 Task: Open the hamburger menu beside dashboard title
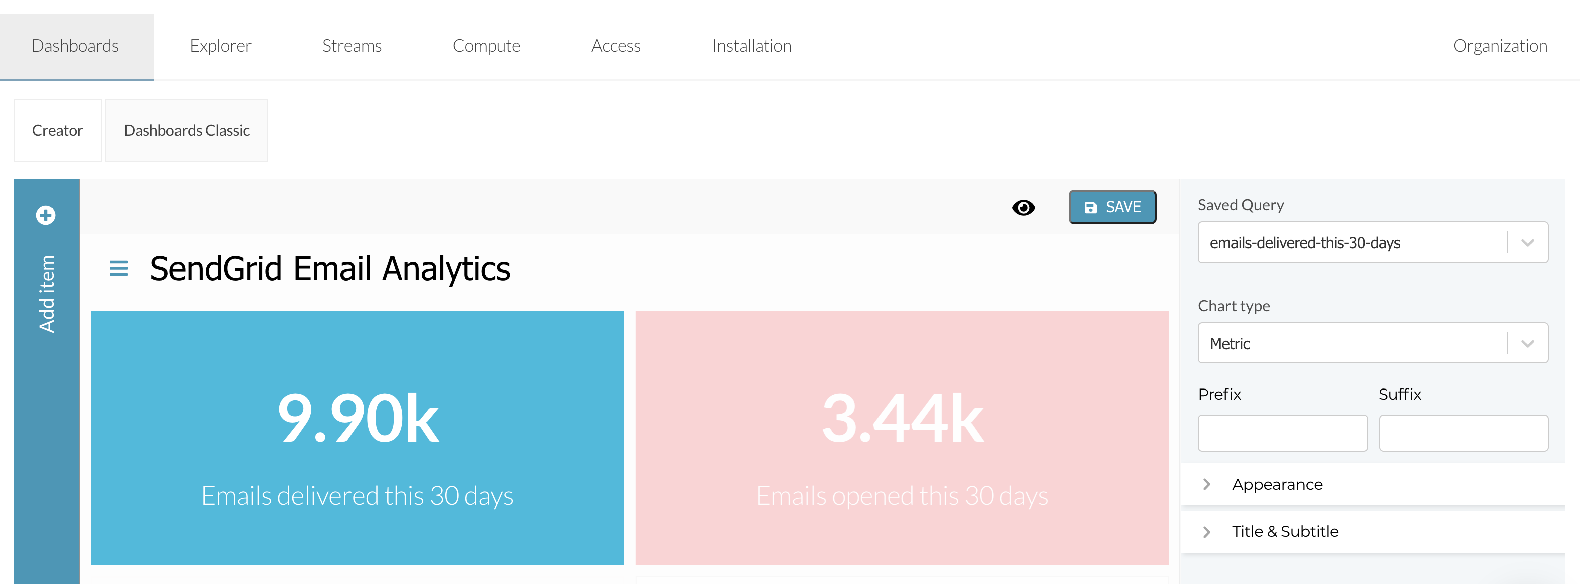pos(118,268)
